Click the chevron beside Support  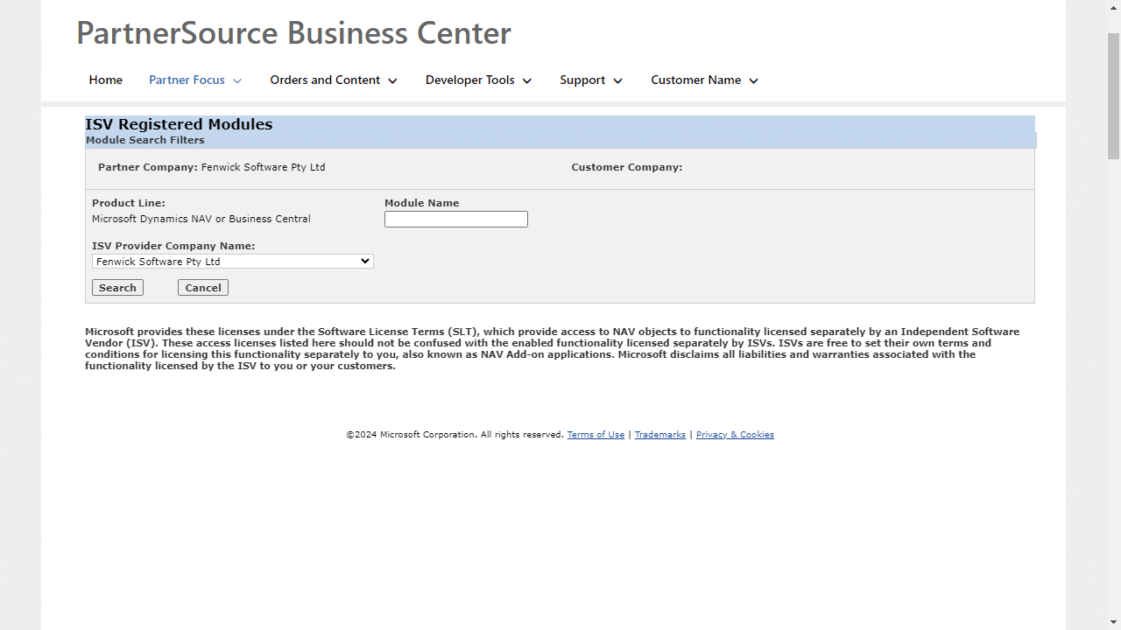pyautogui.click(x=617, y=80)
